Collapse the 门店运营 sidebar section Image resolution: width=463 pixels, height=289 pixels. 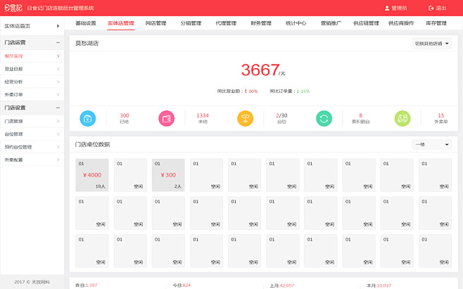(58, 42)
